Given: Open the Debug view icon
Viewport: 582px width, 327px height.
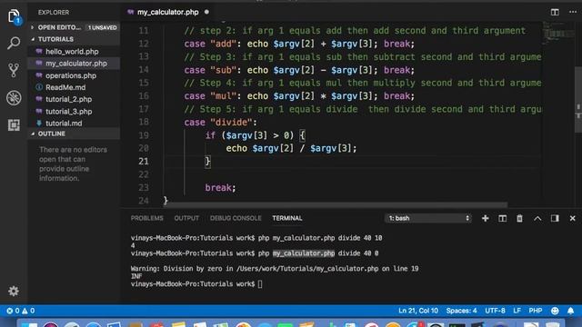Looking at the screenshot, I should 14,98.
